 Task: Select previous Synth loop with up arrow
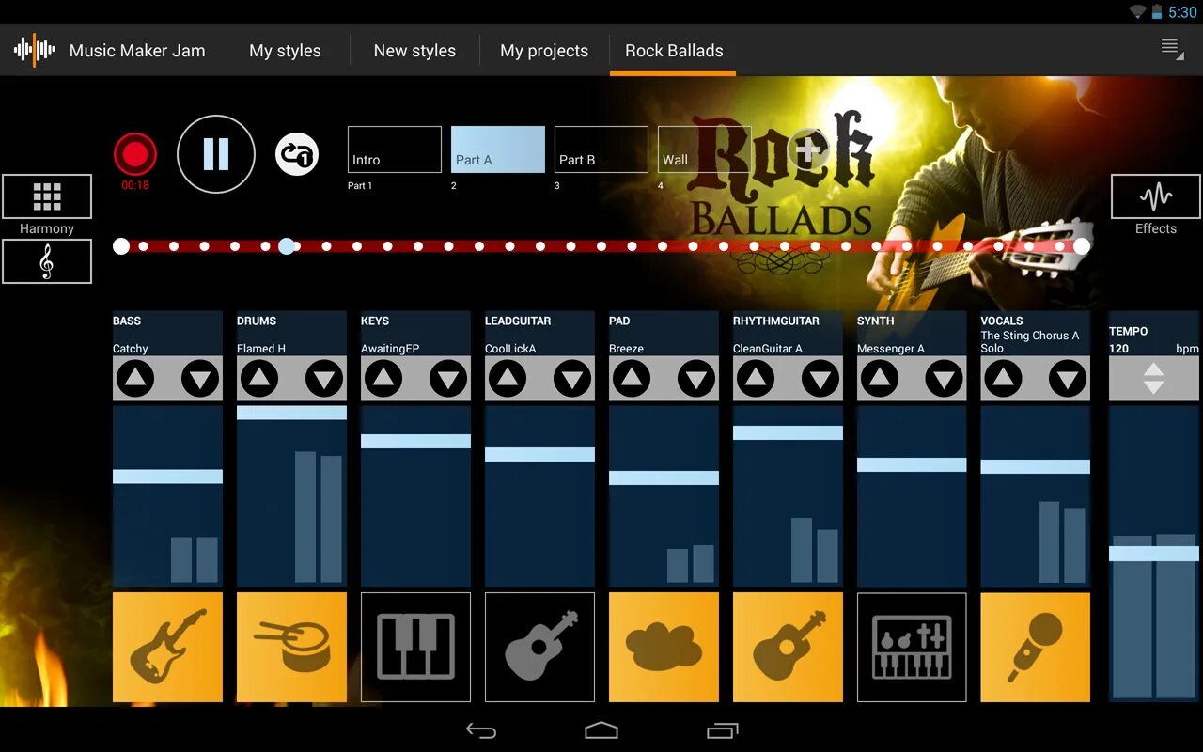(x=880, y=379)
